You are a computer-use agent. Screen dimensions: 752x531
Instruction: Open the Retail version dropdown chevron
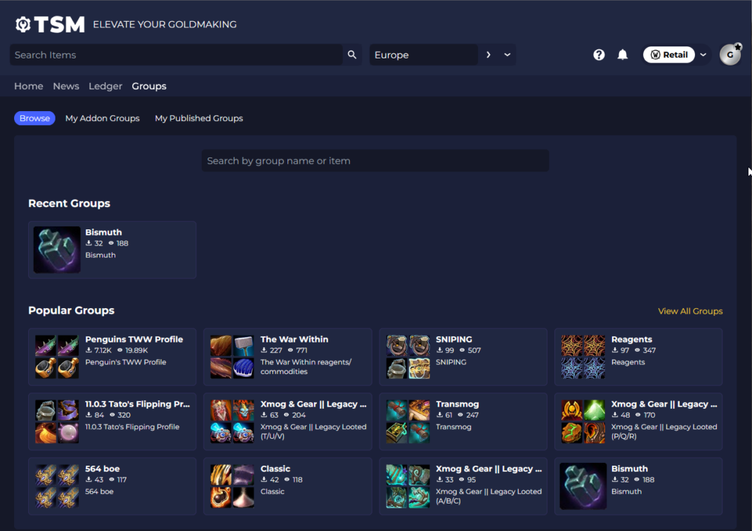point(703,54)
